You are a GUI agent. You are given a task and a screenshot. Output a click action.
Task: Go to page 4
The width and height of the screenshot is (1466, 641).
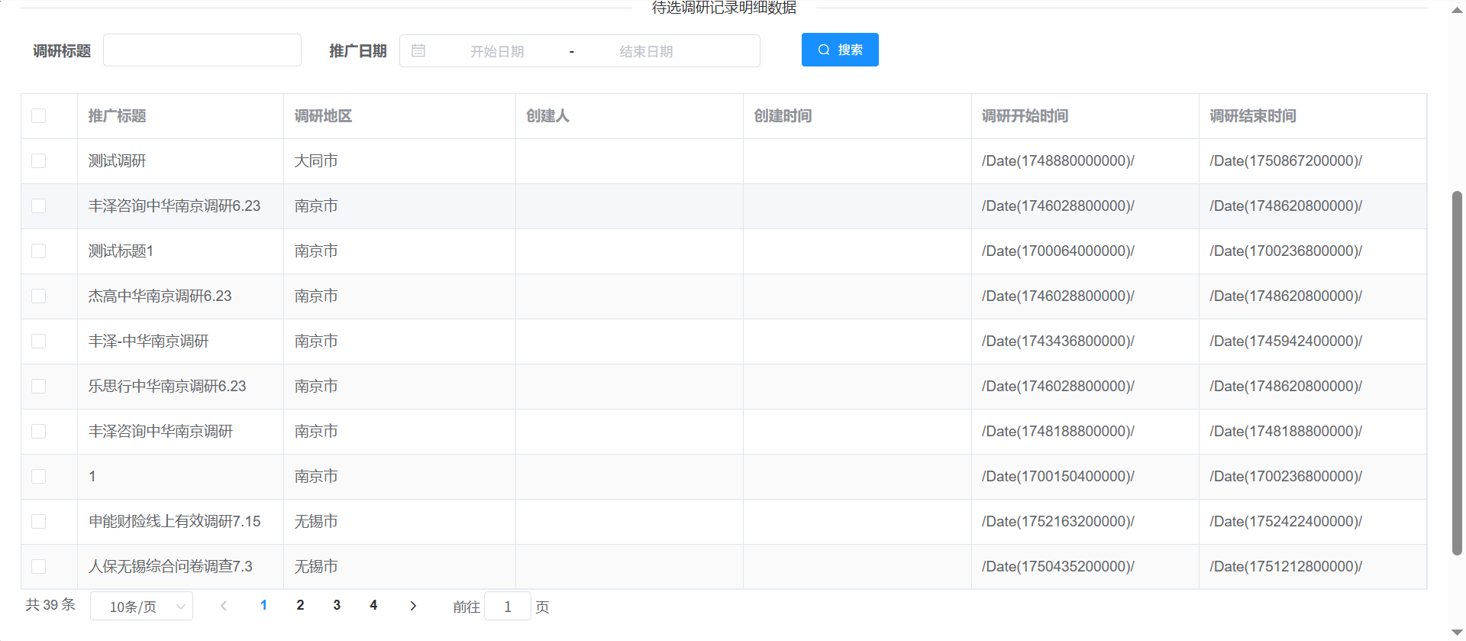[373, 605]
